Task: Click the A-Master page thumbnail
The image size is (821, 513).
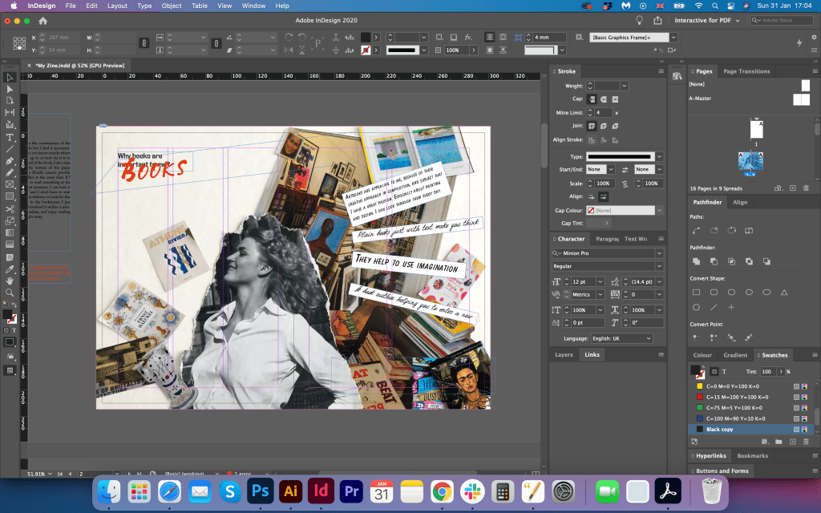Action: coord(801,99)
